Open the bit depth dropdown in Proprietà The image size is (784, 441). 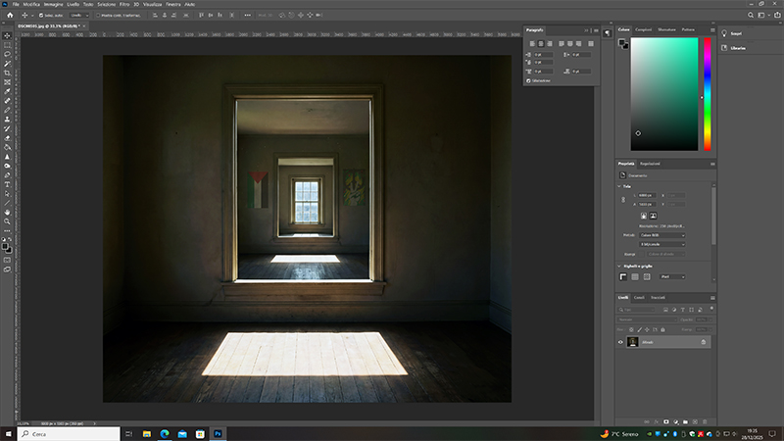pyautogui.click(x=662, y=244)
